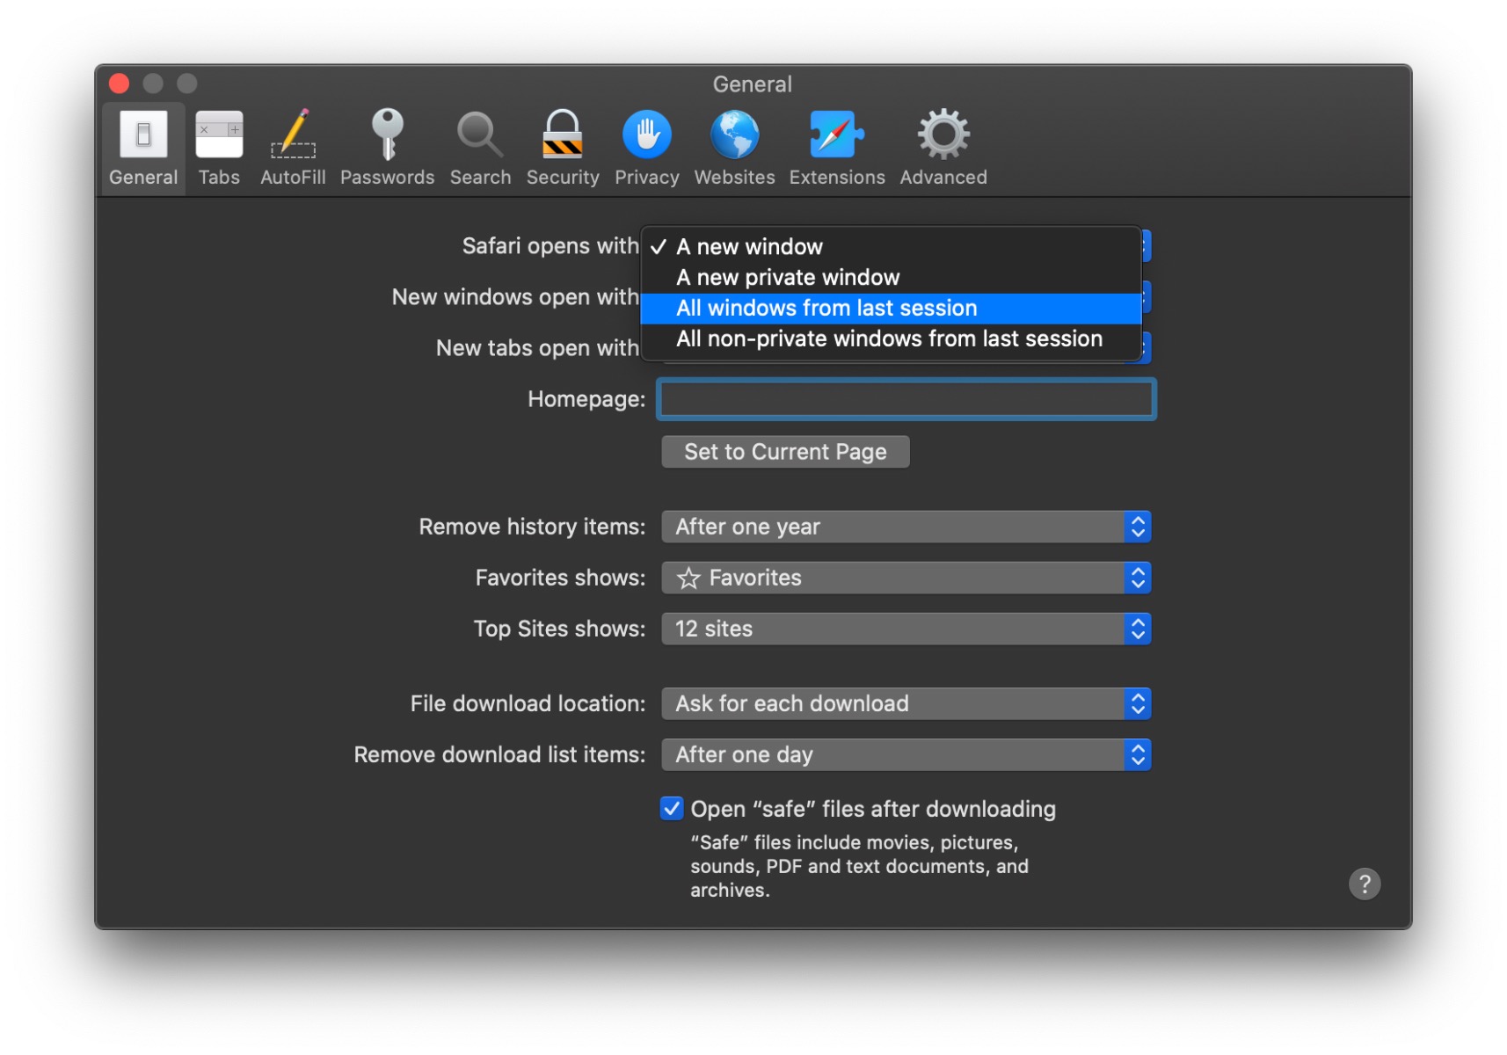
Task: Click the Set to Current Page button
Action: click(785, 452)
